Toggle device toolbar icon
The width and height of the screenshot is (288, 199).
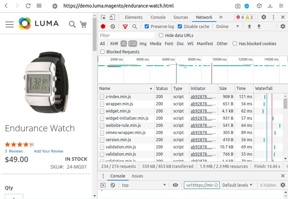112,17
